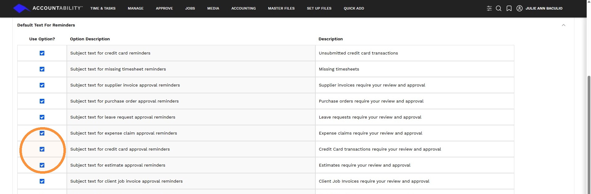Open the user profile avatar icon
Image resolution: width=591 pixels, height=194 pixels.
520,8
